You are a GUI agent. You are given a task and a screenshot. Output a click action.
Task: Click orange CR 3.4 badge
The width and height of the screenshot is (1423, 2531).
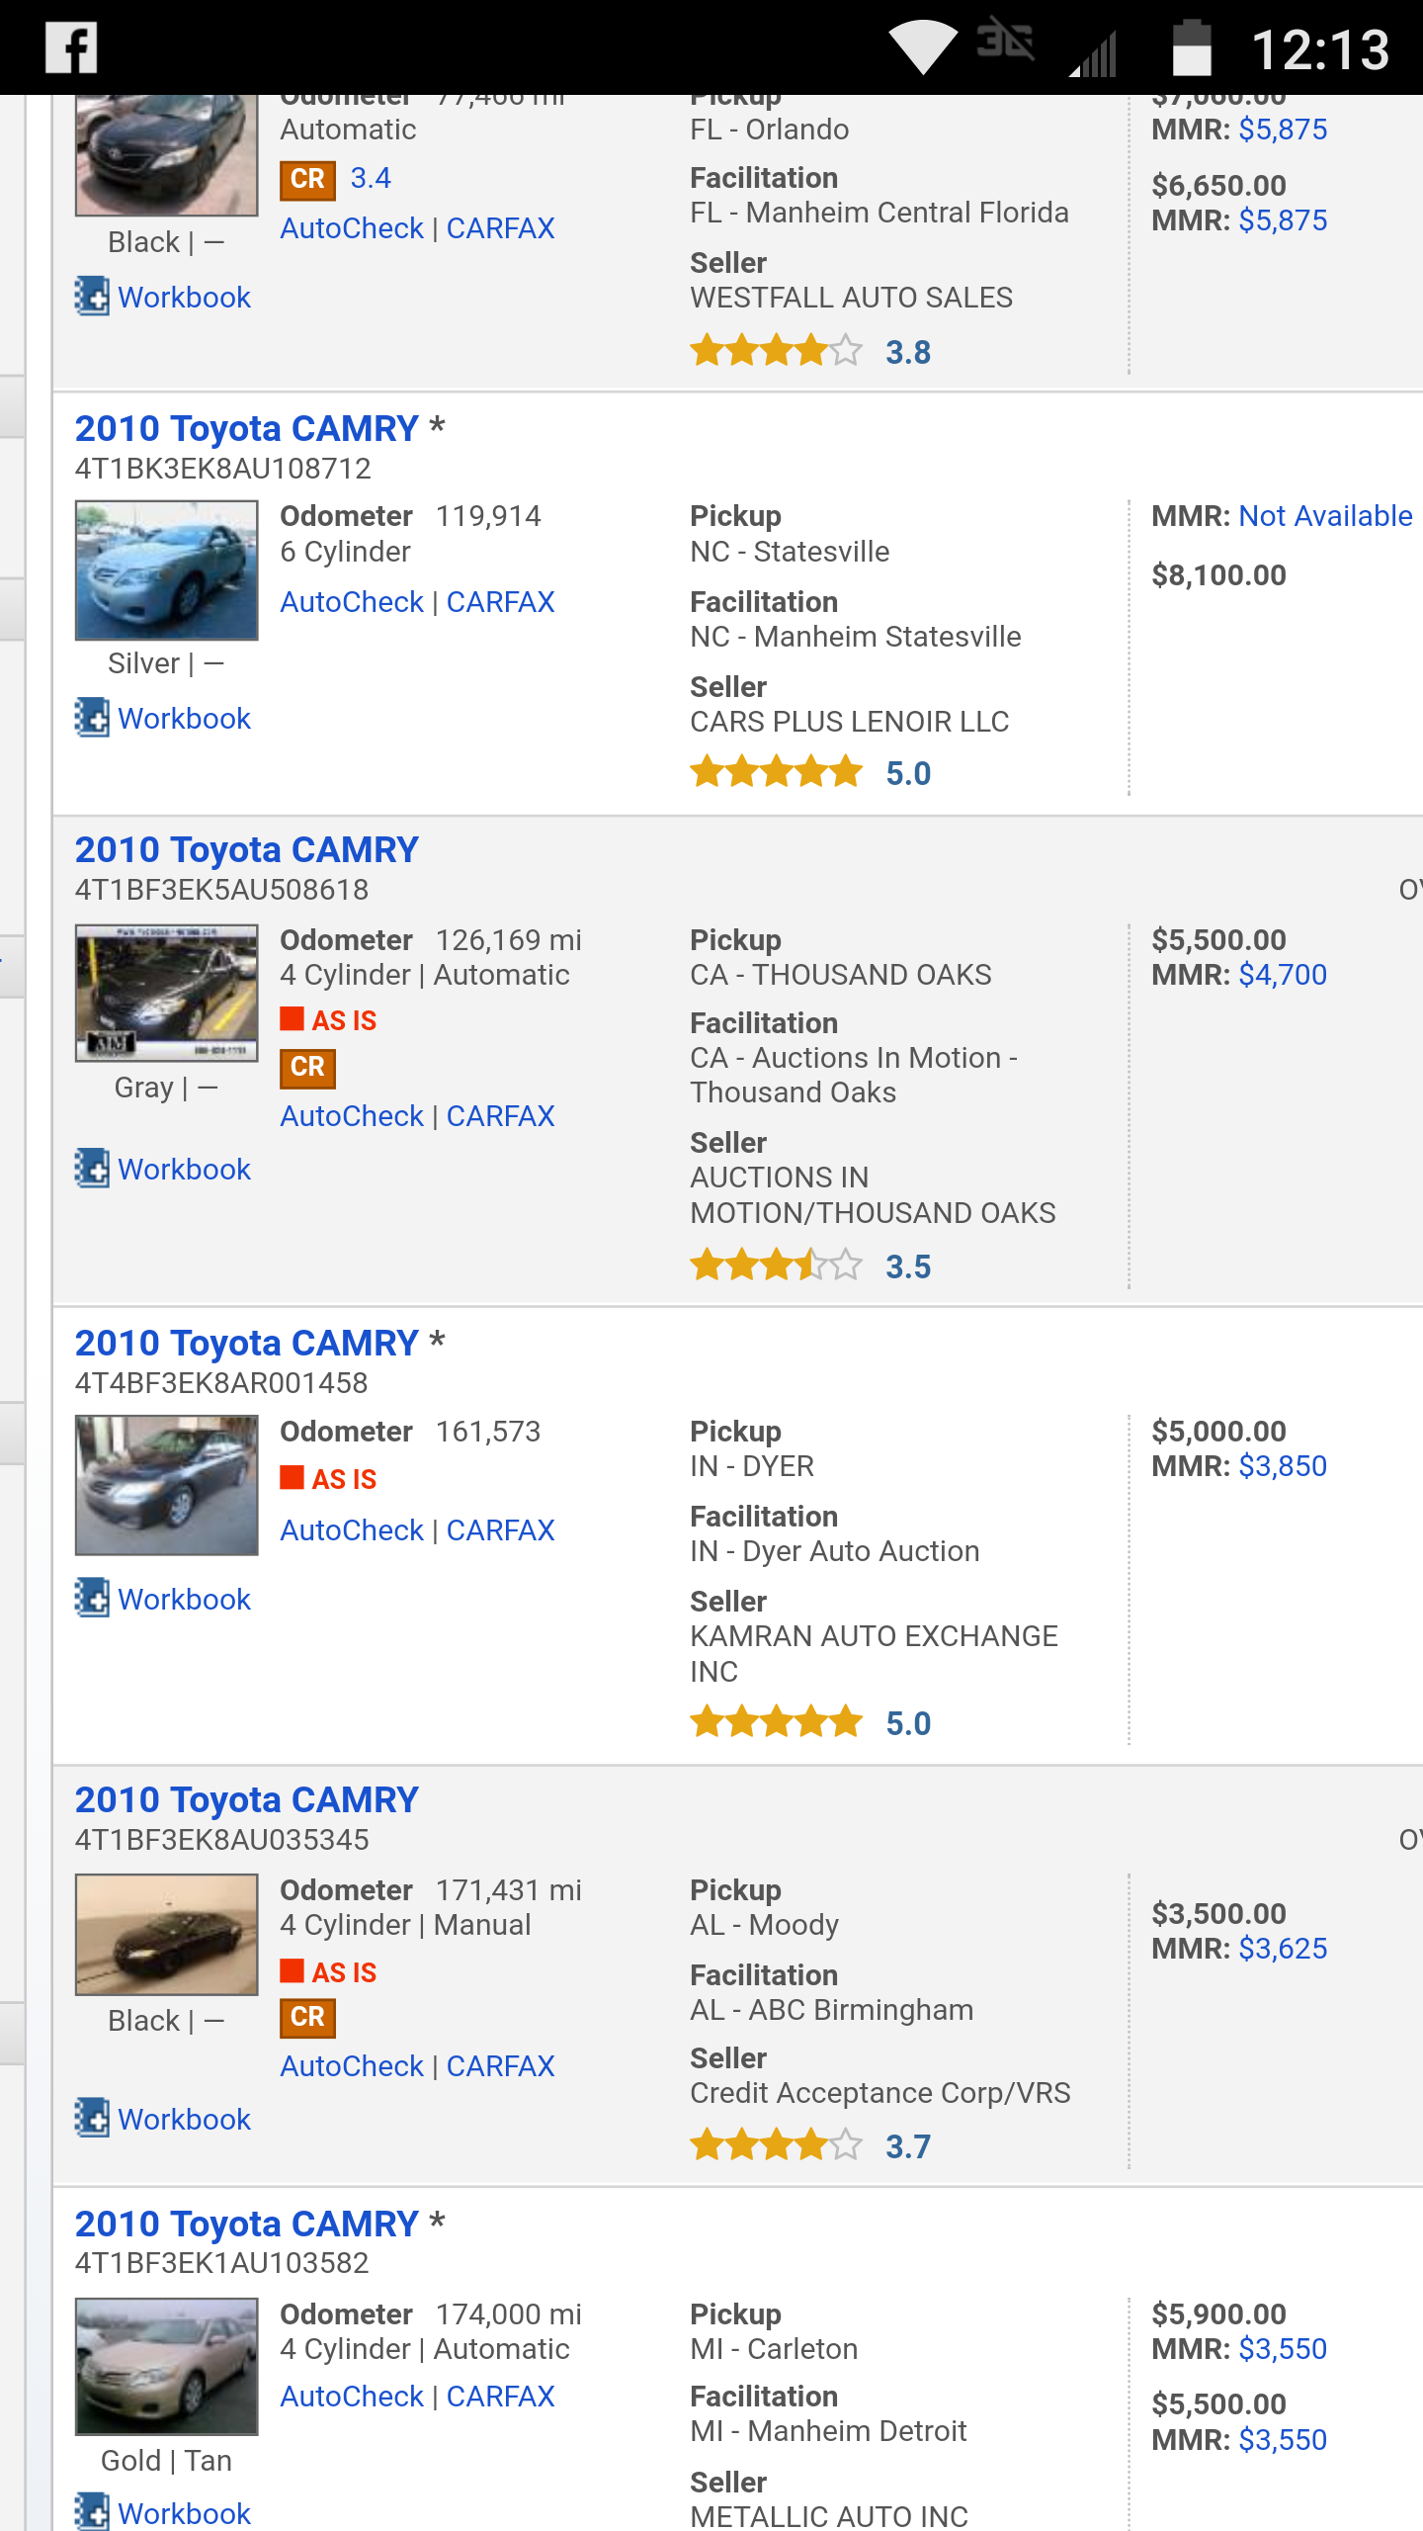click(x=307, y=179)
